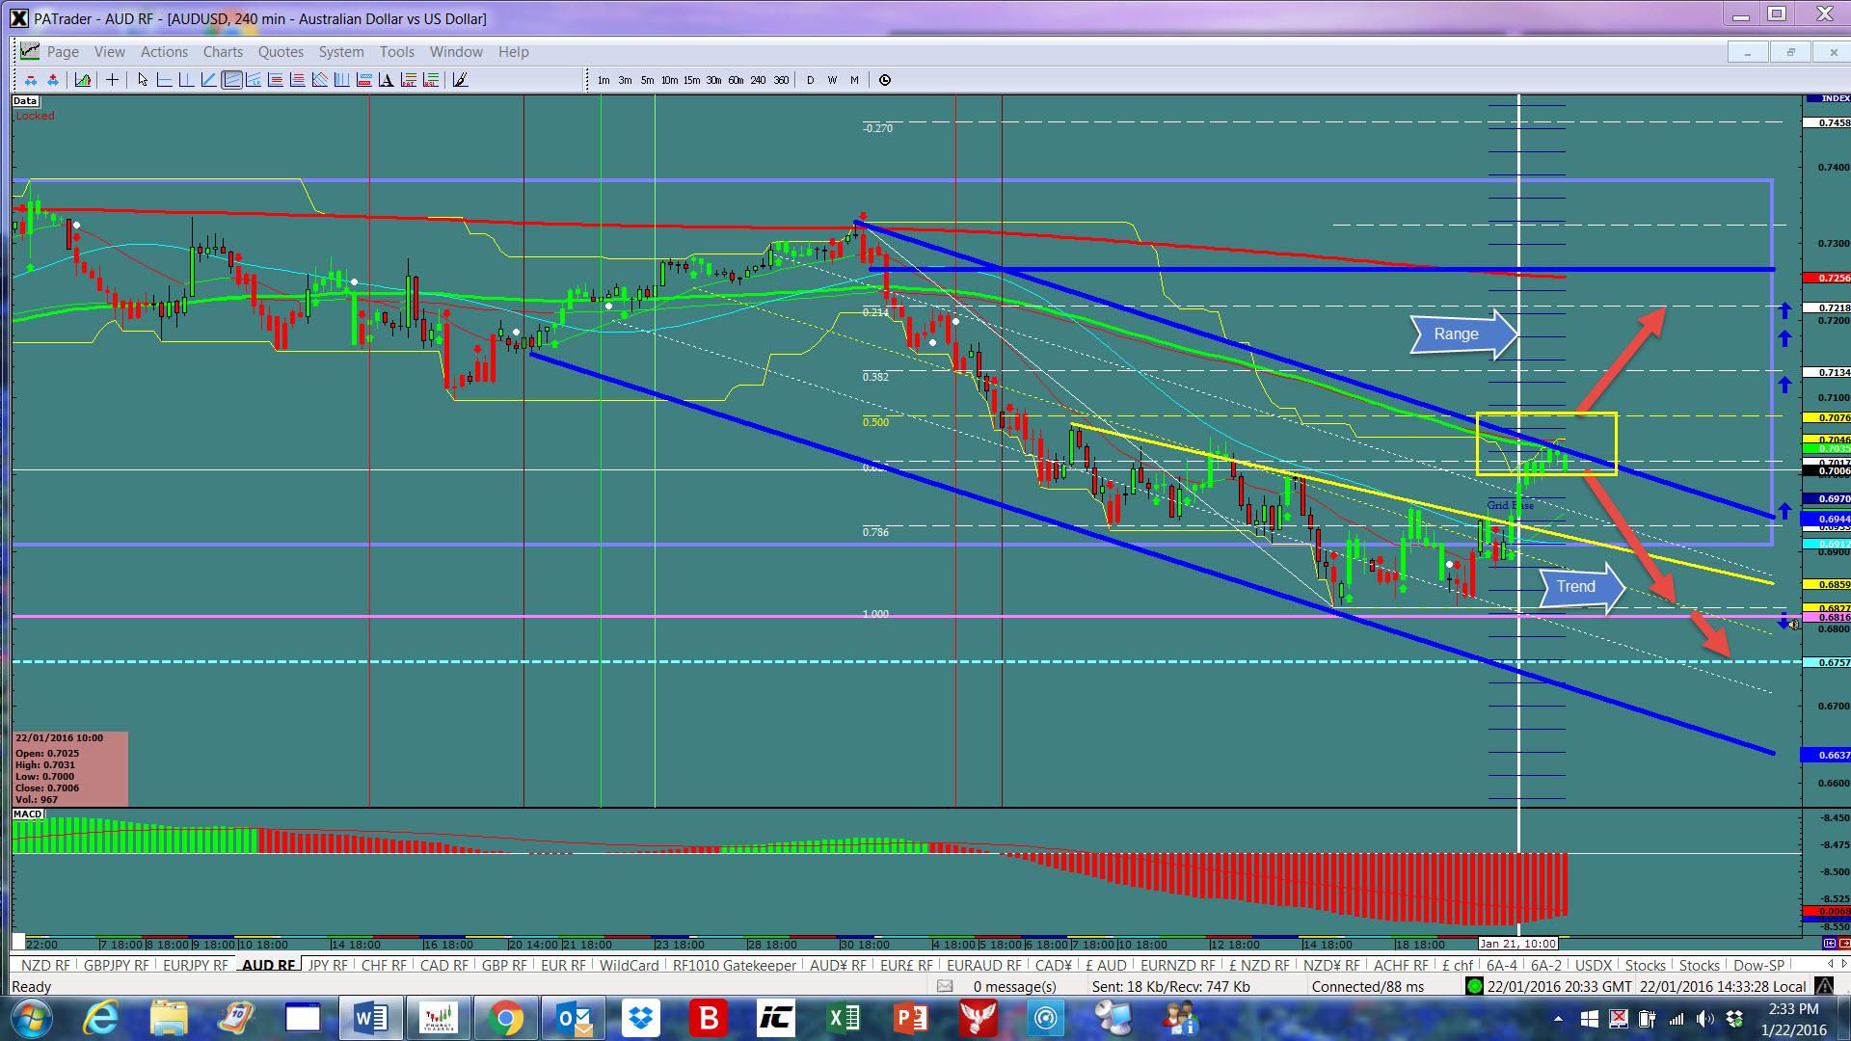Switch chart to 60m timeframe
This screenshot has height=1041, width=1851.
click(736, 80)
